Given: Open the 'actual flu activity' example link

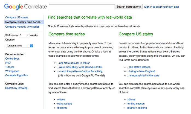Looking at the screenshot, I should click(x=80, y=71).
